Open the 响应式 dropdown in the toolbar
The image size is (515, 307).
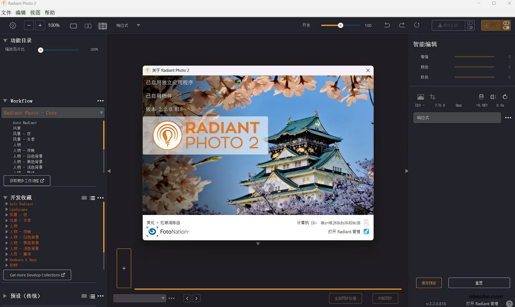pyautogui.click(x=138, y=25)
